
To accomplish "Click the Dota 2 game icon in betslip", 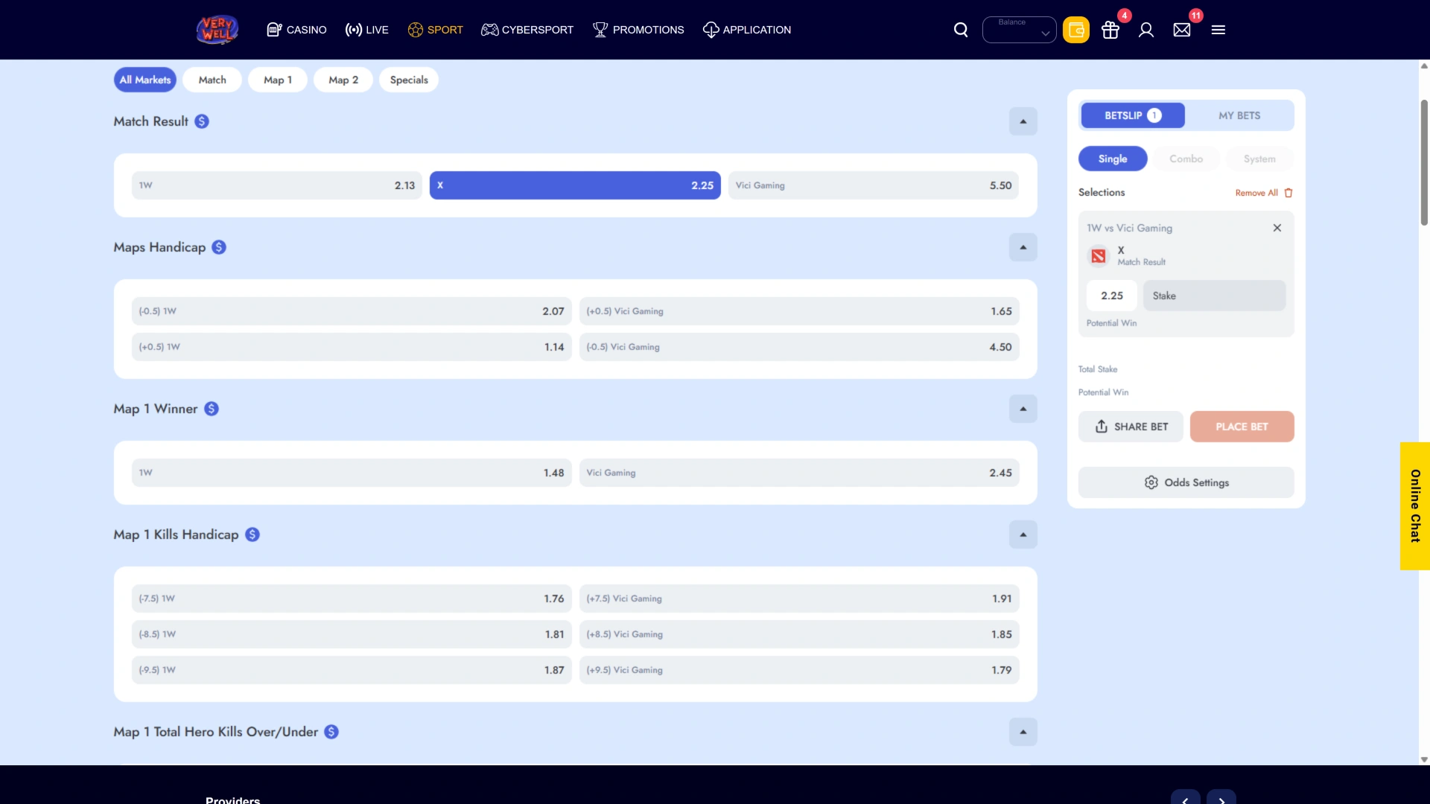I will [1099, 256].
